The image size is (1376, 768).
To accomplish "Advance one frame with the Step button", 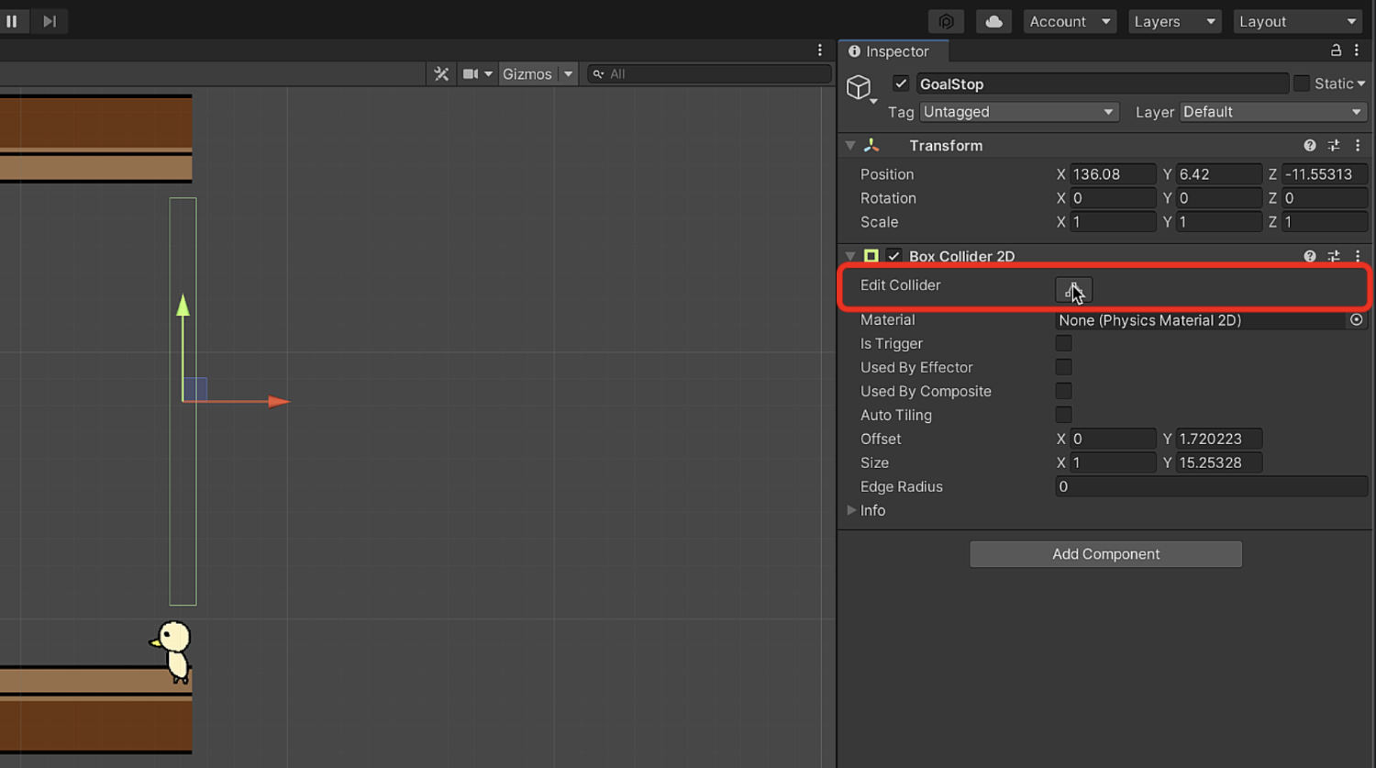I will [50, 21].
